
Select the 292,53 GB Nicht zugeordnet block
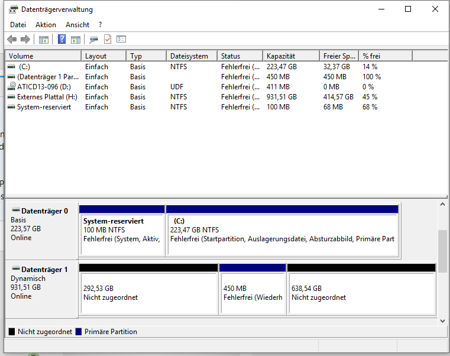[148, 289]
